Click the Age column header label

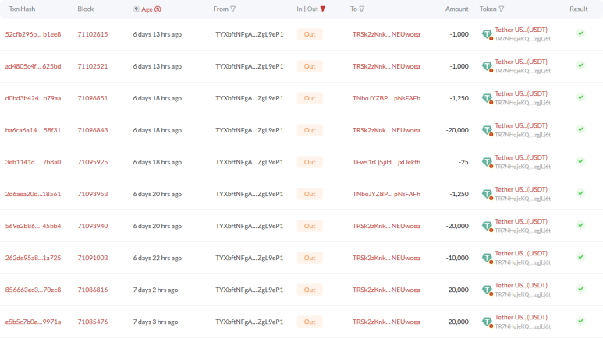(147, 9)
